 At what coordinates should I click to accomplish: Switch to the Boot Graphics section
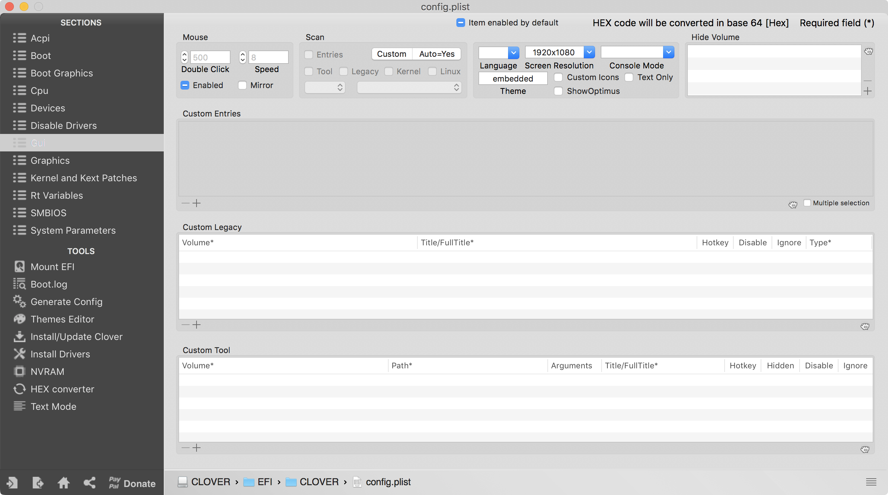62,73
